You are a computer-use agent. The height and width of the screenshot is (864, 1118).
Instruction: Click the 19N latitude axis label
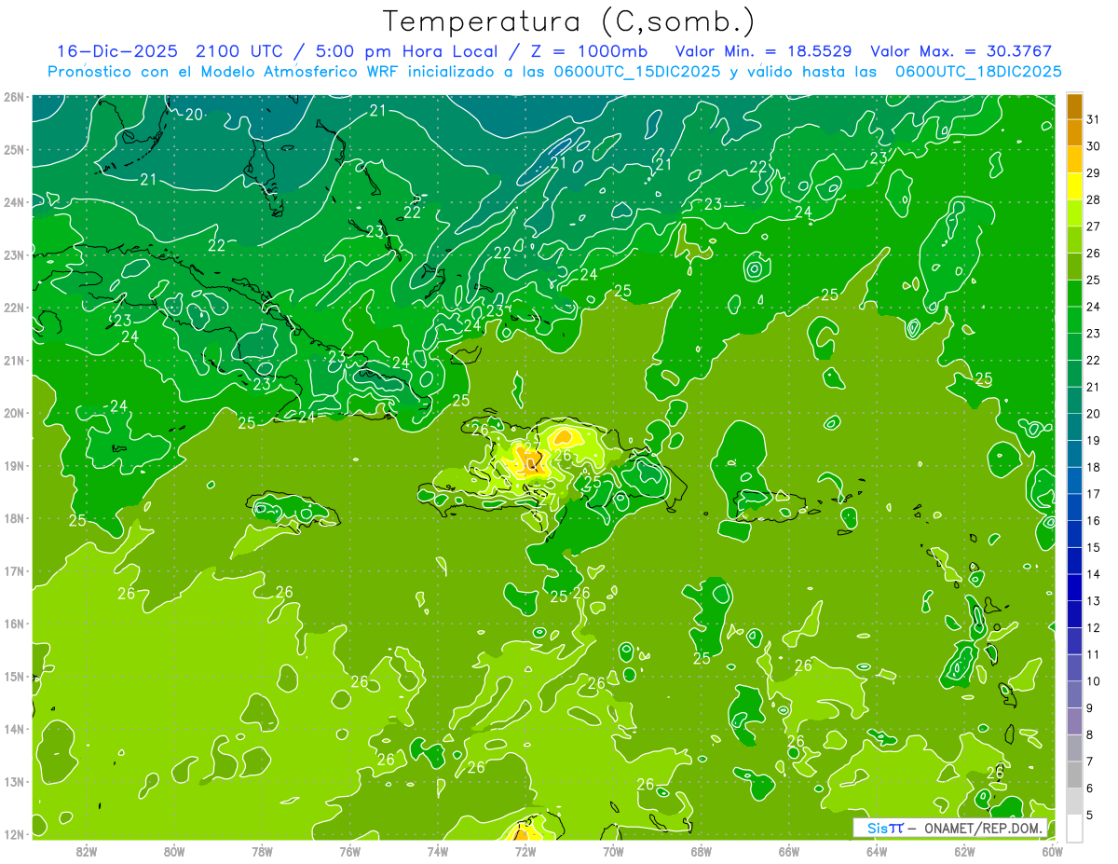(13, 466)
